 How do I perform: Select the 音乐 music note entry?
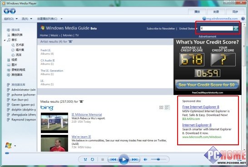point(12,40)
